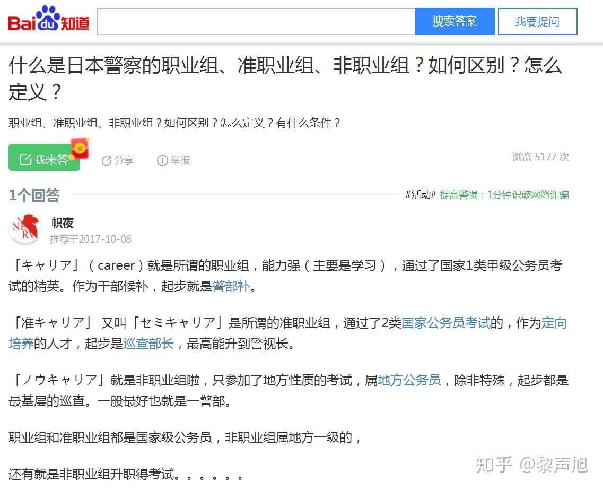Click the 推荐于2017-10-08 date label
The width and height of the screenshot is (603, 489).
pos(90,239)
